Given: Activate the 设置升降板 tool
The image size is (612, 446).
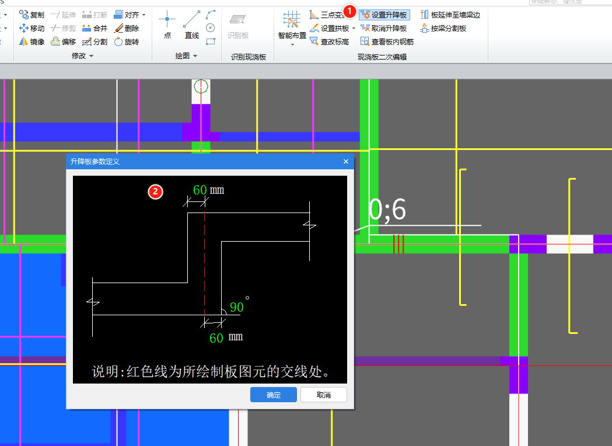Looking at the screenshot, I should (x=384, y=15).
